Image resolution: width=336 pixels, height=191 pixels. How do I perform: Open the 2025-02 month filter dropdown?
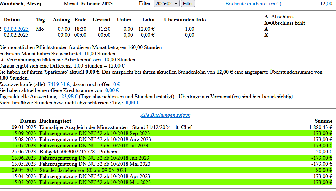click(166, 4)
